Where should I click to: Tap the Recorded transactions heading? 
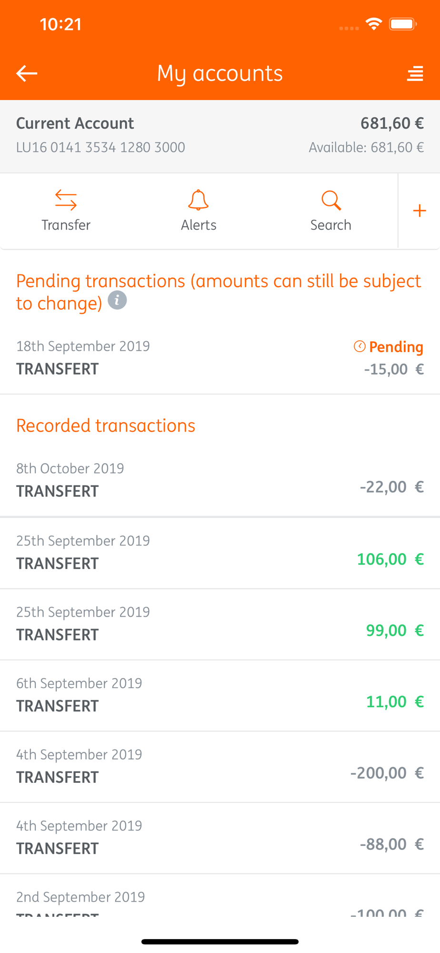106,426
